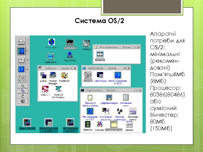The height and width of the screenshot is (152, 203).
Task: Select the Dr.Web spider web icon
Action: [x=88, y=75]
